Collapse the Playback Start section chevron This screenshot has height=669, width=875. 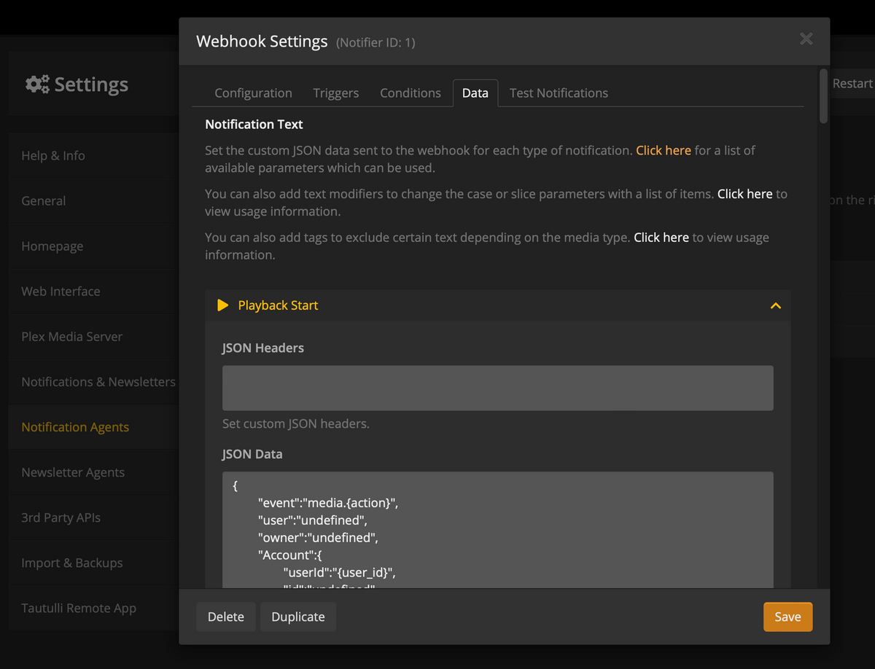pyautogui.click(x=775, y=306)
